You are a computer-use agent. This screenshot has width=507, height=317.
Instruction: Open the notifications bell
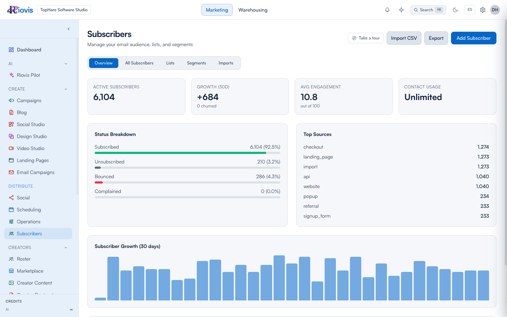pyautogui.click(x=387, y=10)
